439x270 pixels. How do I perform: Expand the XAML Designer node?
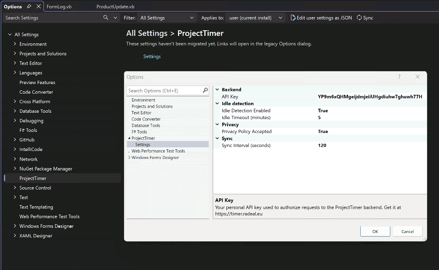point(15,236)
